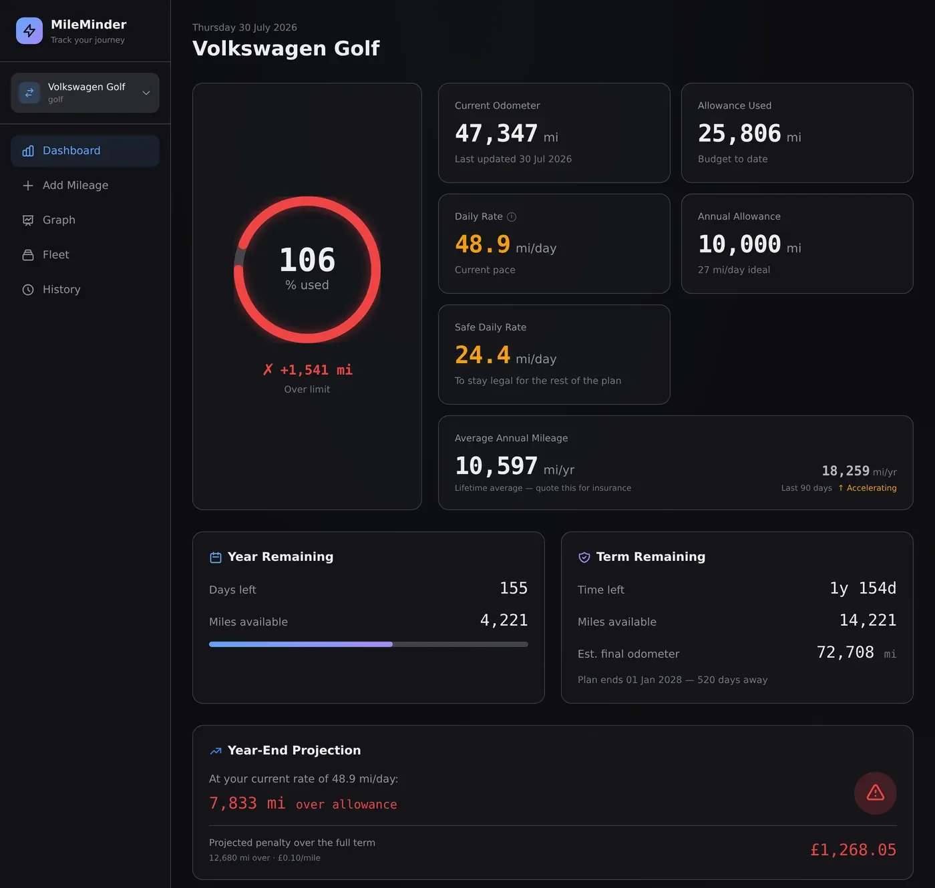Image resolution: width=935 pixels, height=888 pixels.
Task: Click the red warning triangle icon
Action: tap(876, 793)
